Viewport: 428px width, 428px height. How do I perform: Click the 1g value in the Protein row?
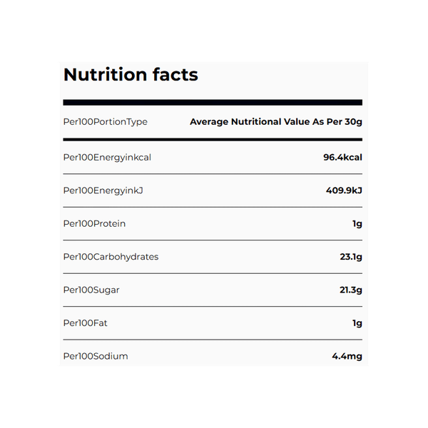[357, 223]
